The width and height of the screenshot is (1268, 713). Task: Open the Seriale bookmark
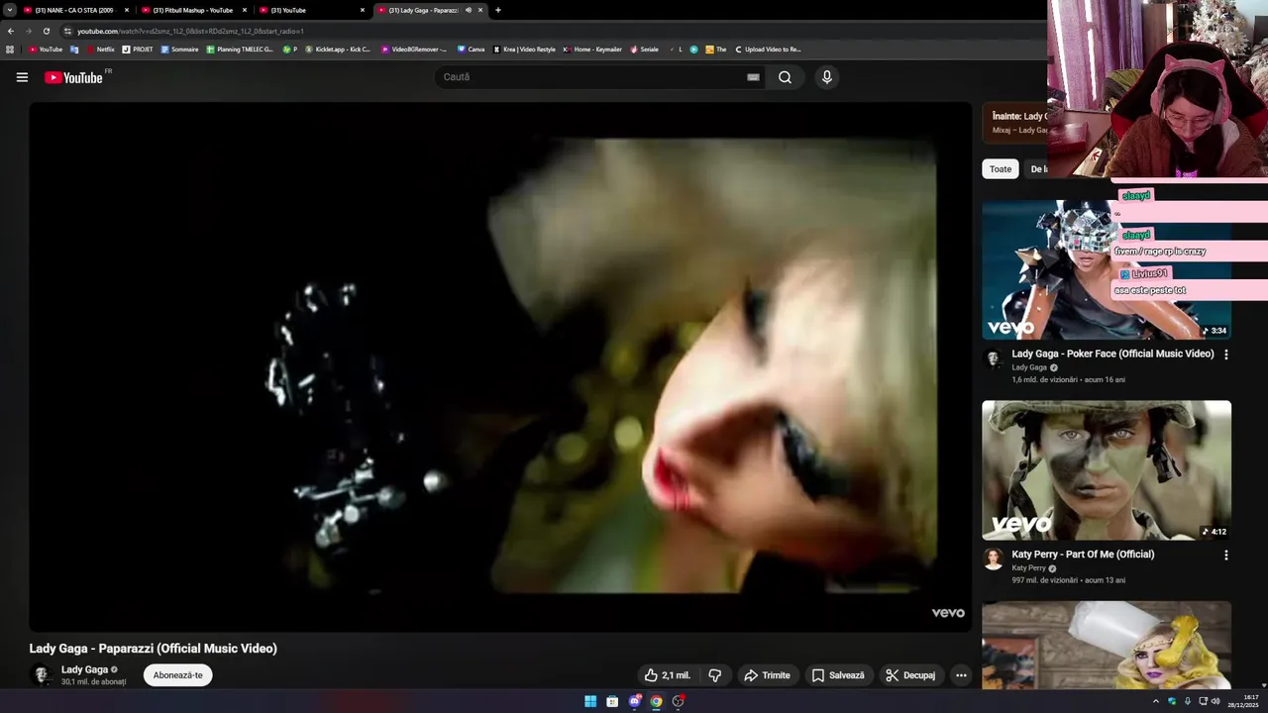(644, 50)
